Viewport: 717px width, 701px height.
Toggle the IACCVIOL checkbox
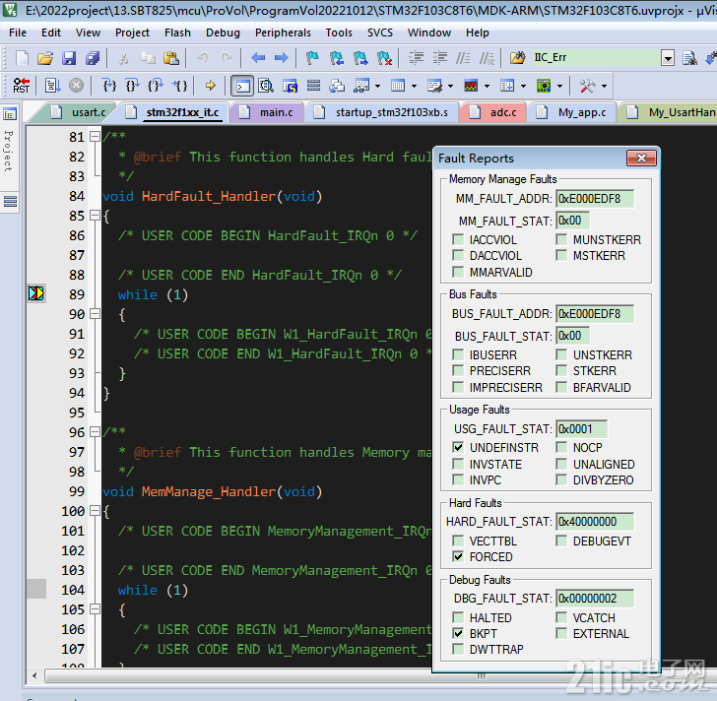458,239
